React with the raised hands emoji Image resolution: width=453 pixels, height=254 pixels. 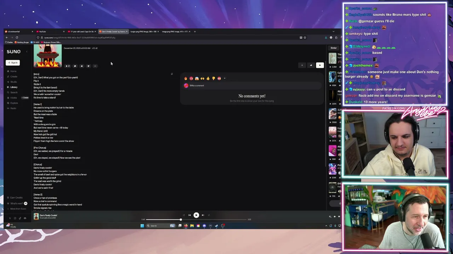click(202, 78)
